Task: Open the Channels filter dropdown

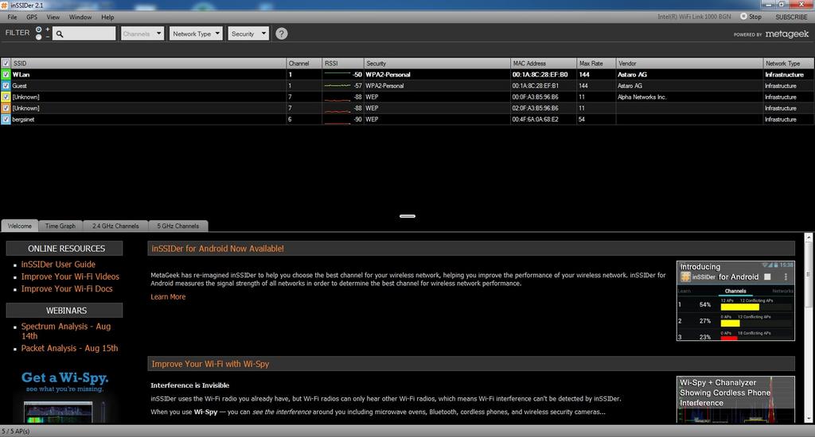Action: pyautogui.click(x=142, y=33)
